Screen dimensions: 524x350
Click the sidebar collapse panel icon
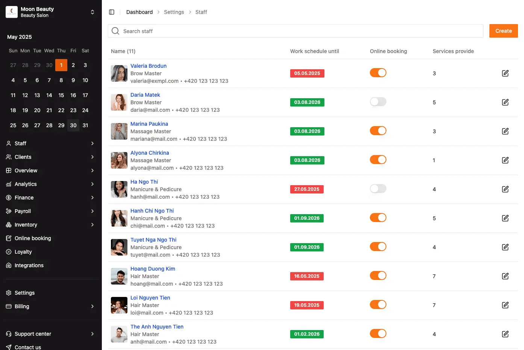click(x=112, y=12)
